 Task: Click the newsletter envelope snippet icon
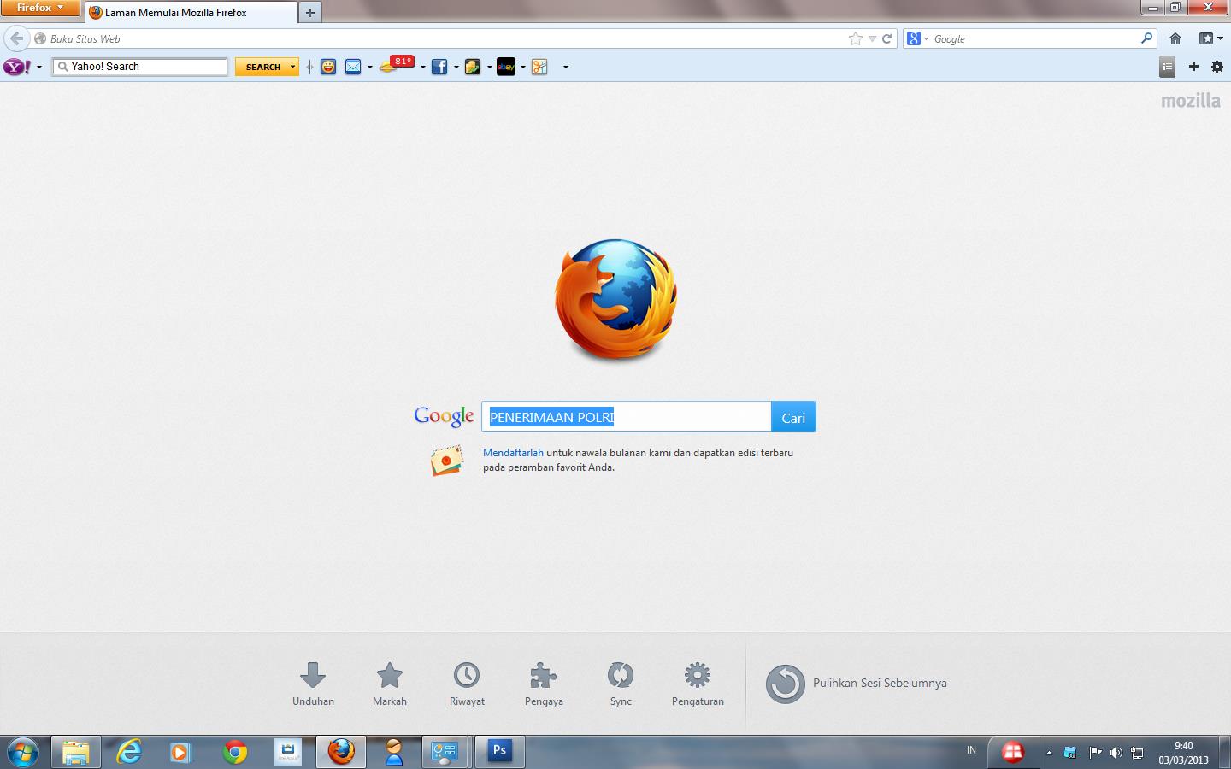click(447, 460)
